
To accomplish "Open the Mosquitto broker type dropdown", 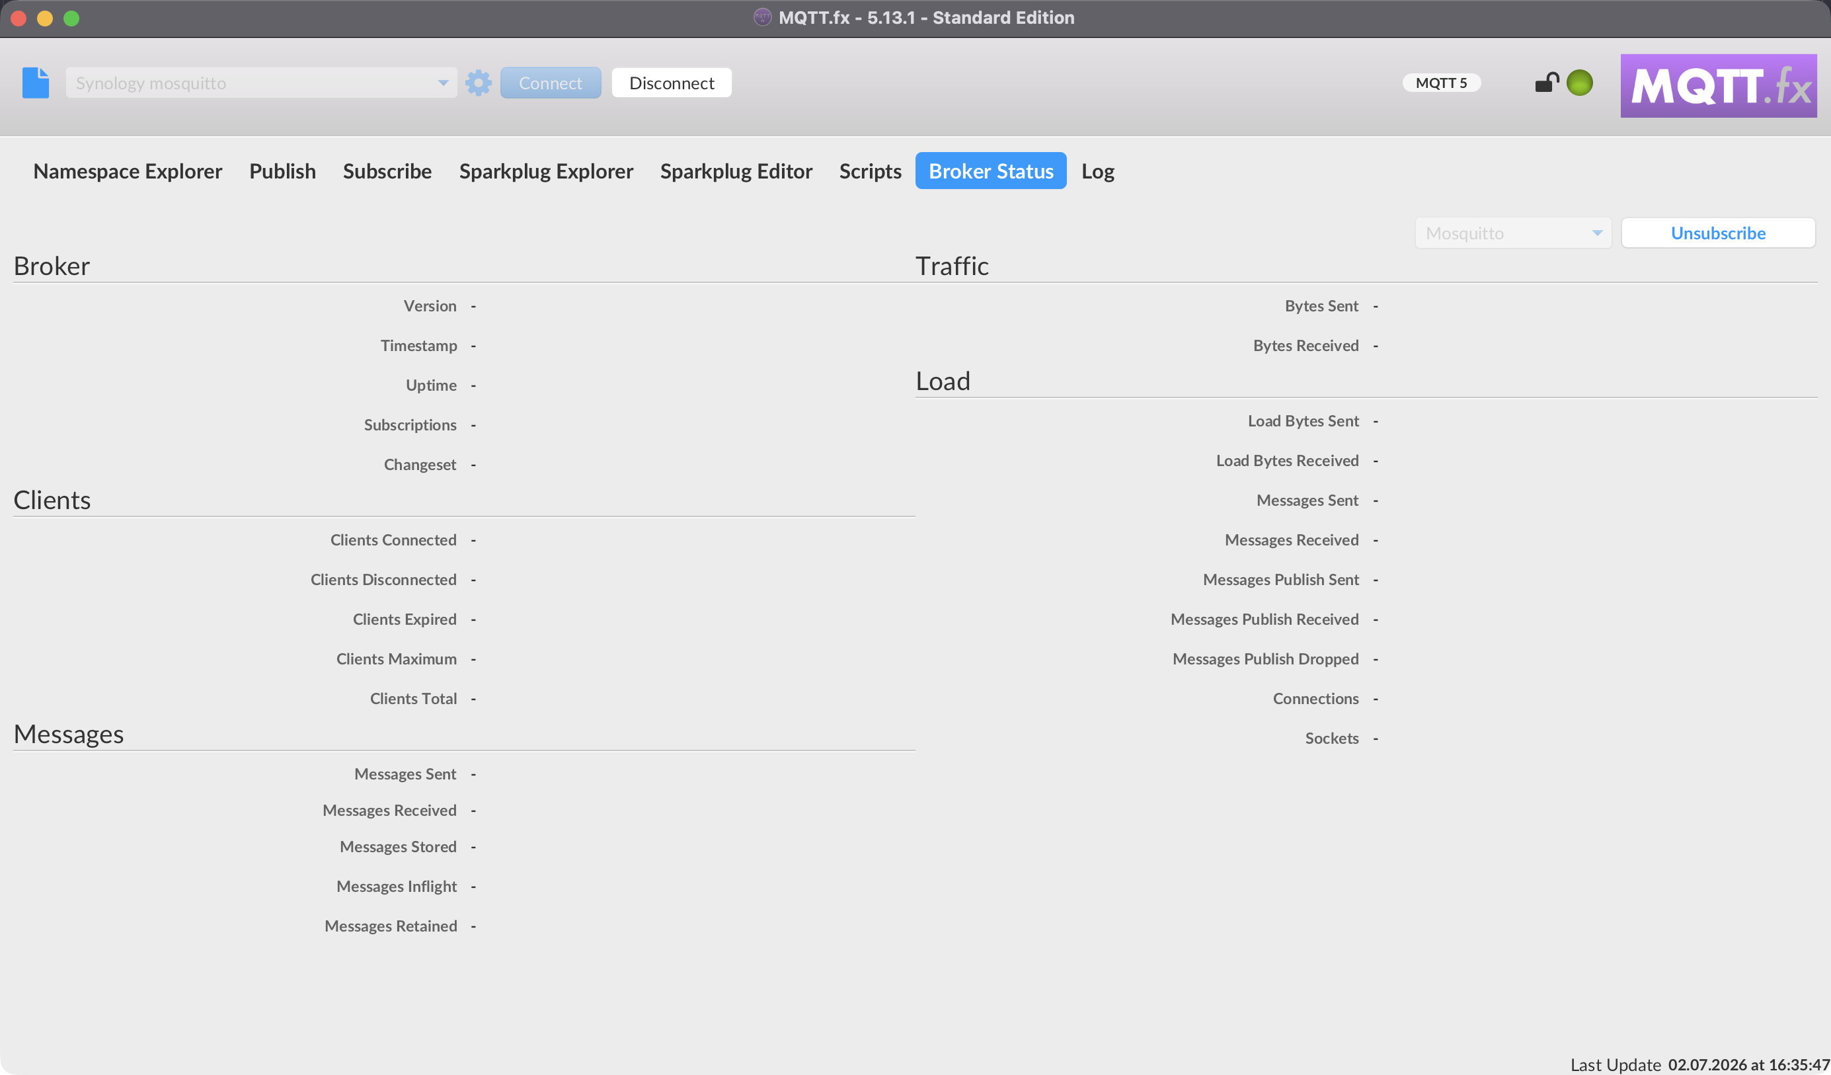I will [1514, 233].
